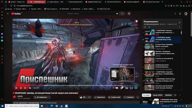Viewport: 192px width, 108px height.
Task: Show more filter chips with right chevron
Action: [180, 95]
